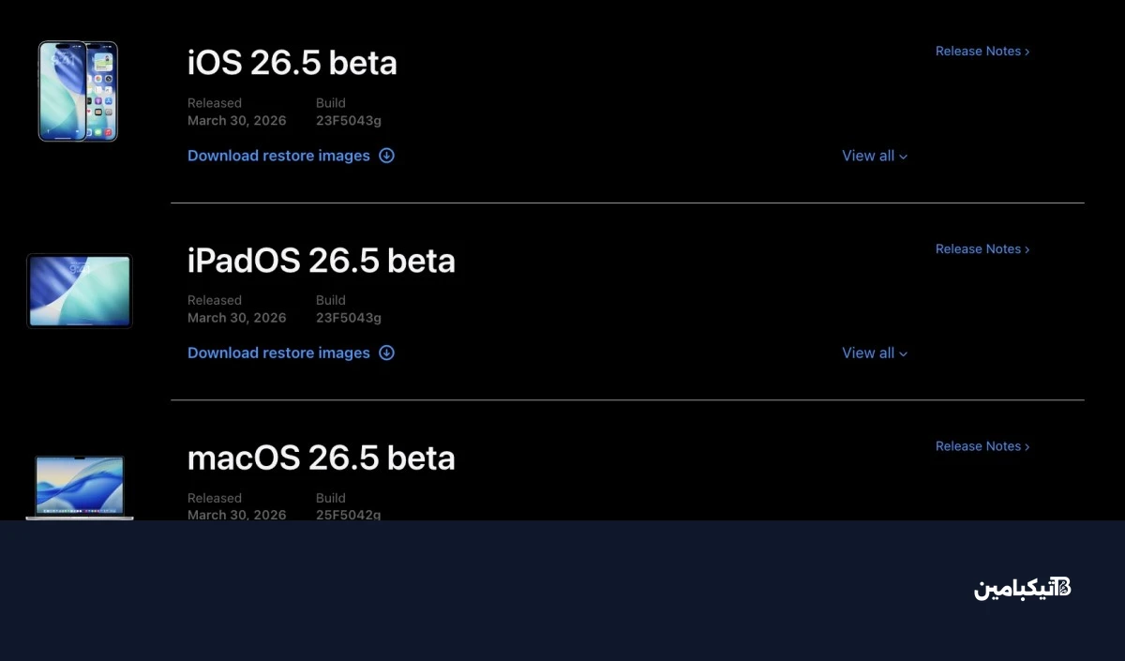Click the View all disclosure arrow under iOS
The image size is (1125, 661).
point(903,157)
